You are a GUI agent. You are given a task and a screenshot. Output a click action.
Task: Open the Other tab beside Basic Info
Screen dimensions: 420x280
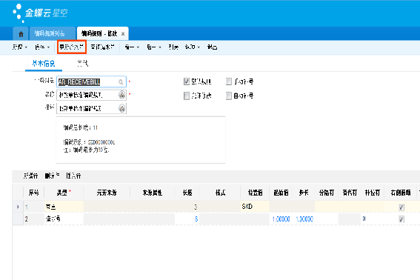pos(82,64)
